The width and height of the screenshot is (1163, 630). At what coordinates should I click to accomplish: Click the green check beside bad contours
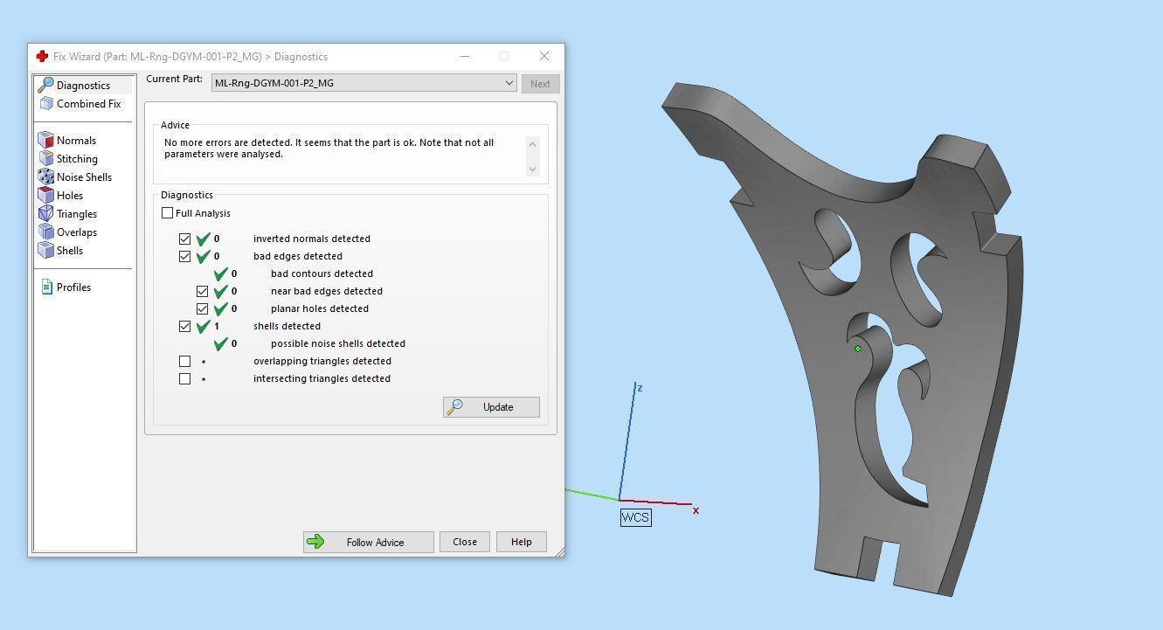221,273
